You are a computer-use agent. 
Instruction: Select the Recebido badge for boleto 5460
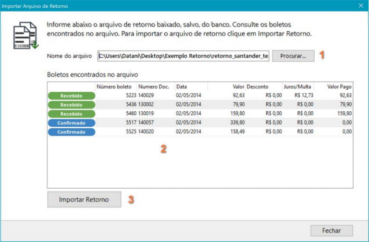click(71, 114)
